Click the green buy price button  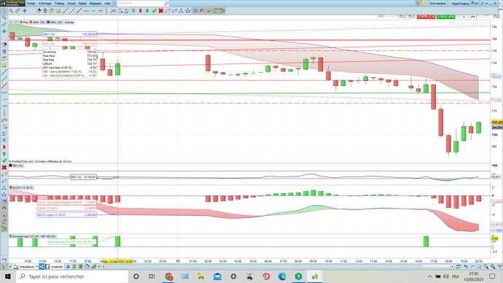click(445, 16)
